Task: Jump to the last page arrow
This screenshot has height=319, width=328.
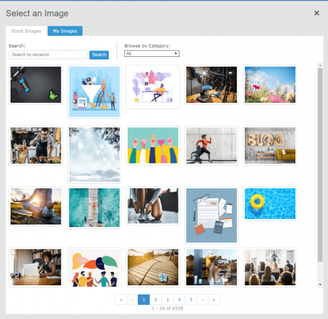Action: 214,300
